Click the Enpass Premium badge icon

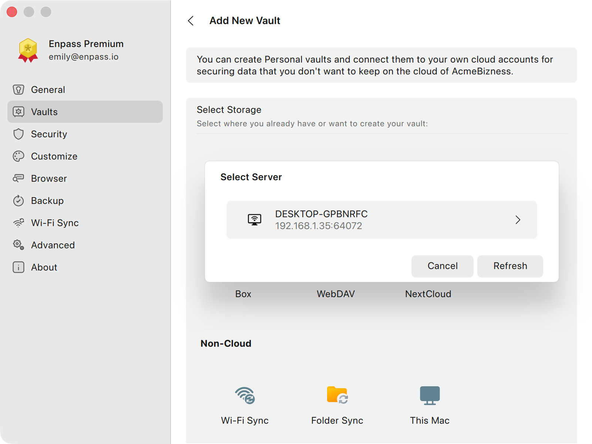coord(28,50)
